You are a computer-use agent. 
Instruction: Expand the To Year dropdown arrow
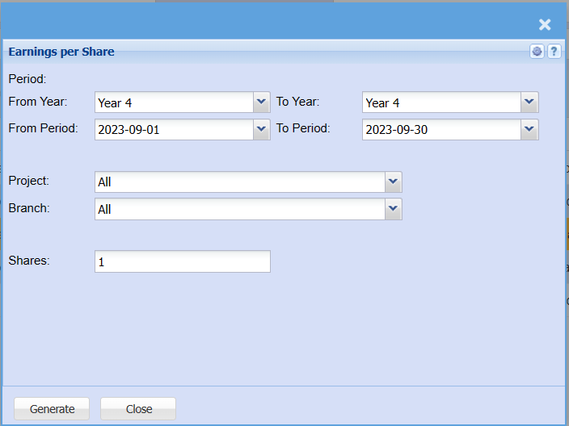[x=529, y=102]
